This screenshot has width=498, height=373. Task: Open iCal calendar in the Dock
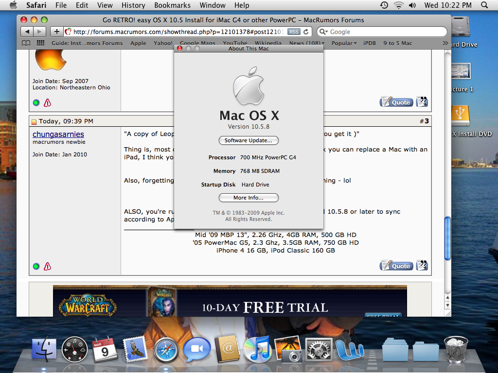[x=104, y=350]
